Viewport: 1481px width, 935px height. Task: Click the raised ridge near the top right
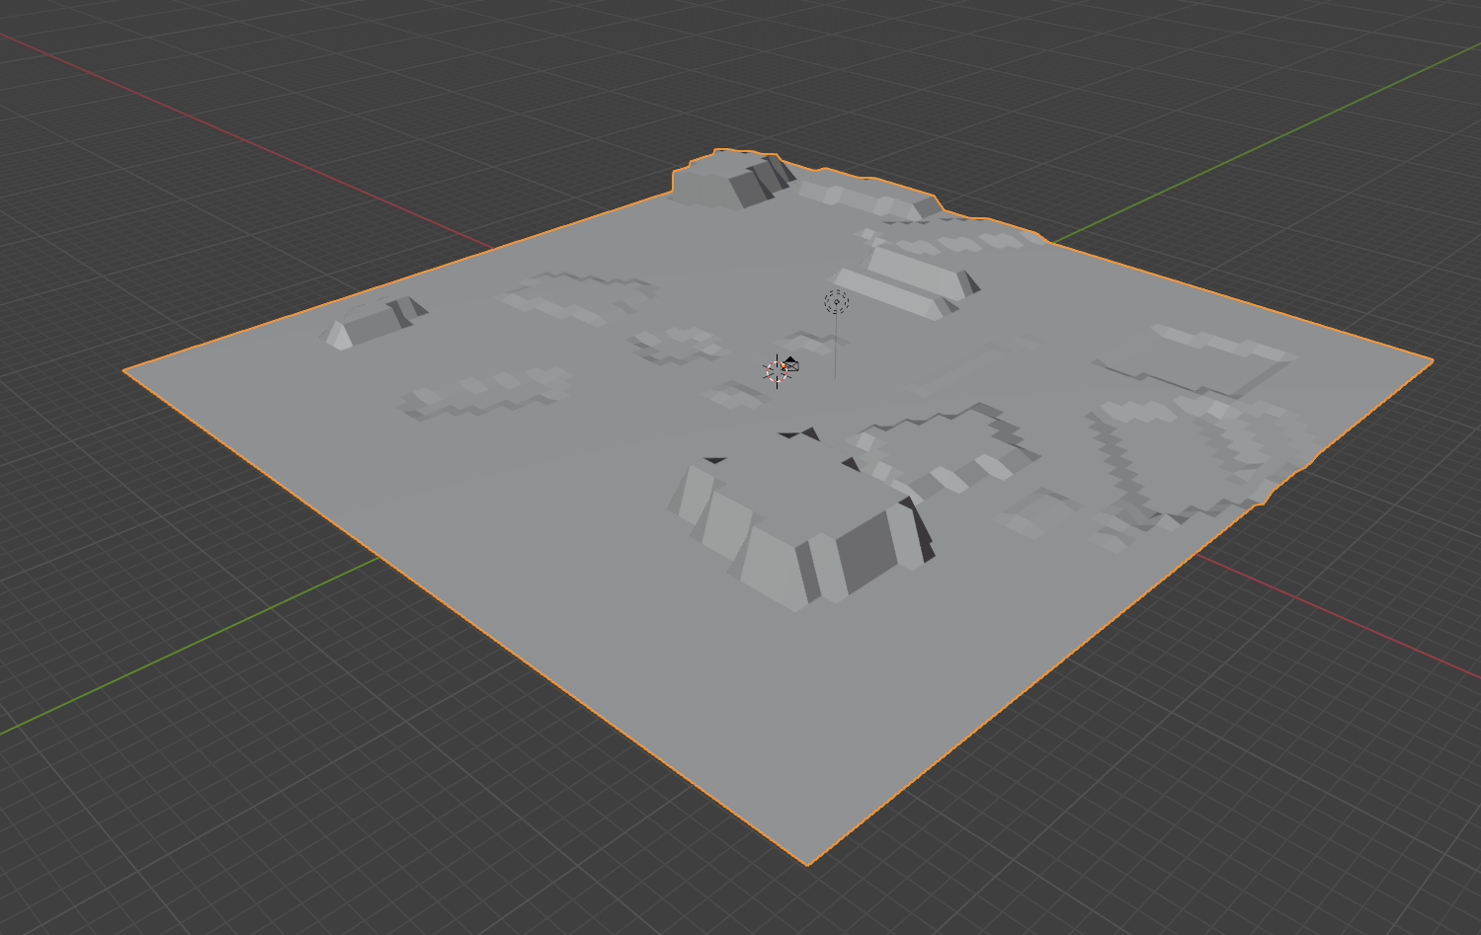(x=909, y=276)
